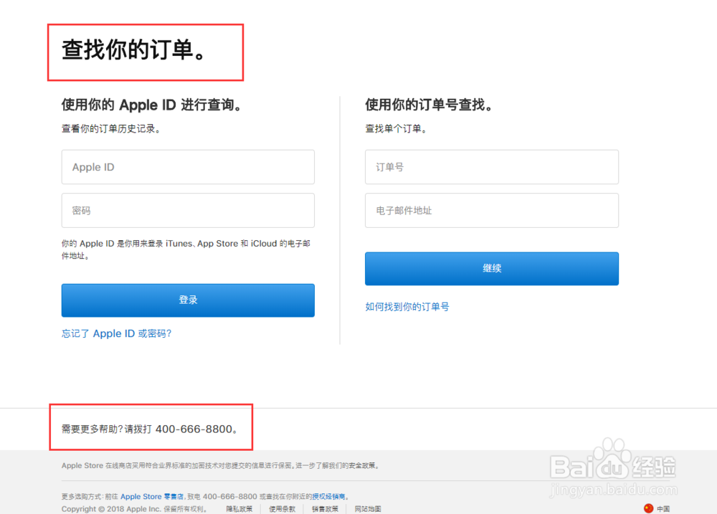This screenshot has height=514, width=717.
Task: Click the Apple Store encryption notice text
Action: pyautogui.click(x=220, y=465)
